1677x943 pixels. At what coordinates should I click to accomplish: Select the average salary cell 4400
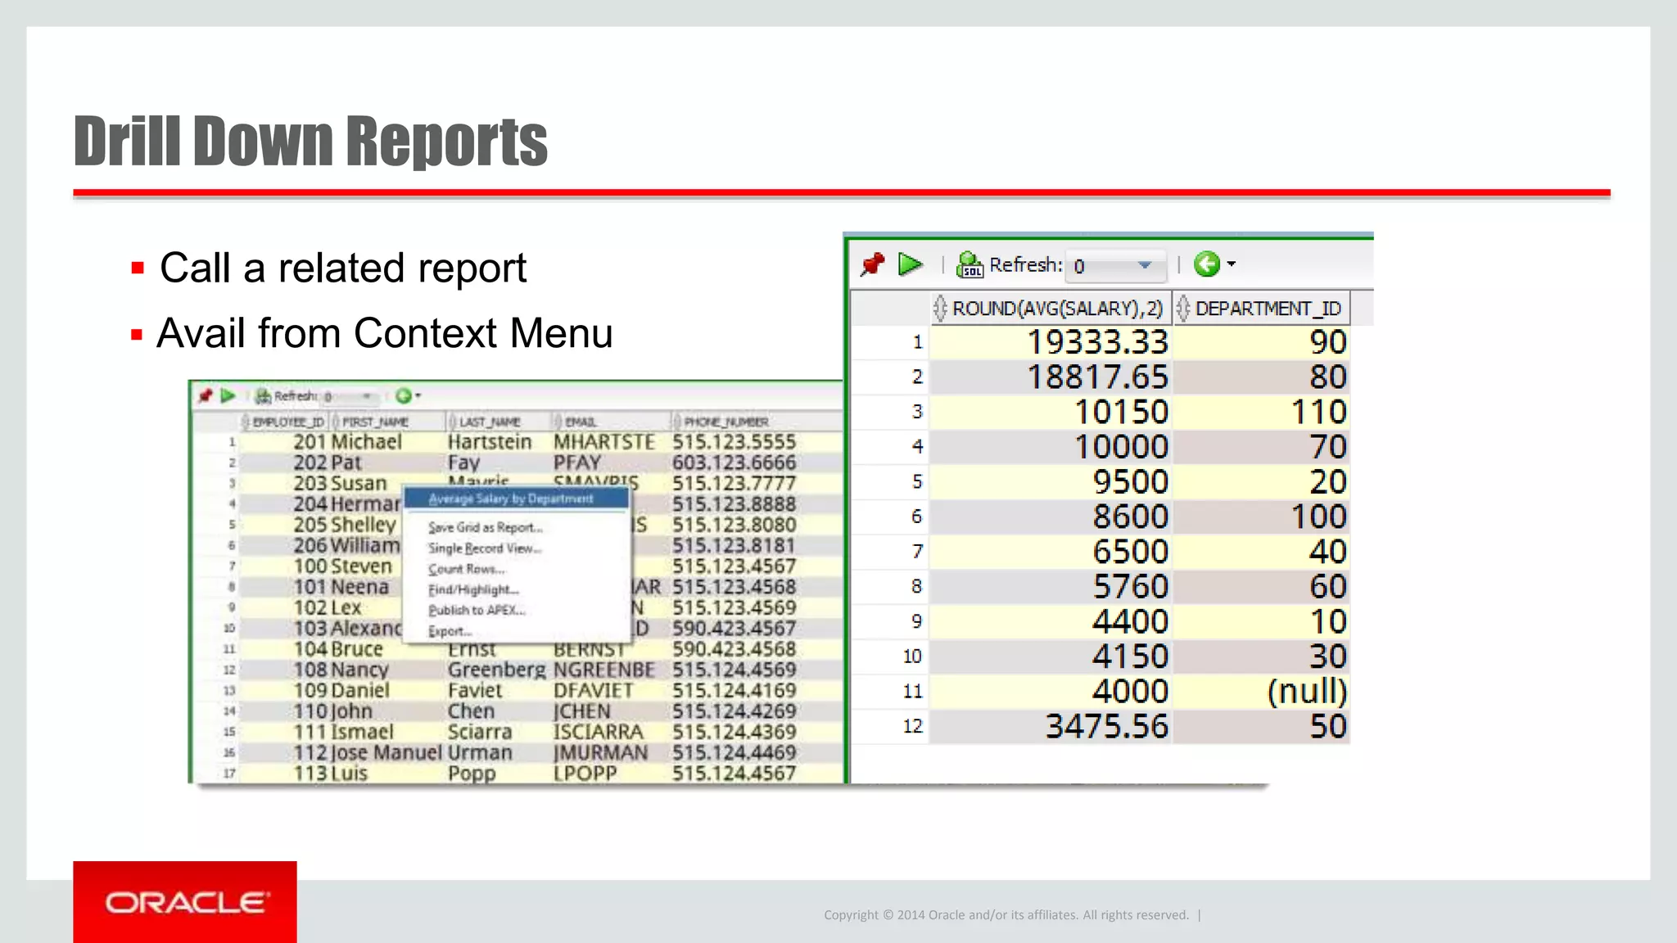pyautogui.click(x=1051, y=622)
